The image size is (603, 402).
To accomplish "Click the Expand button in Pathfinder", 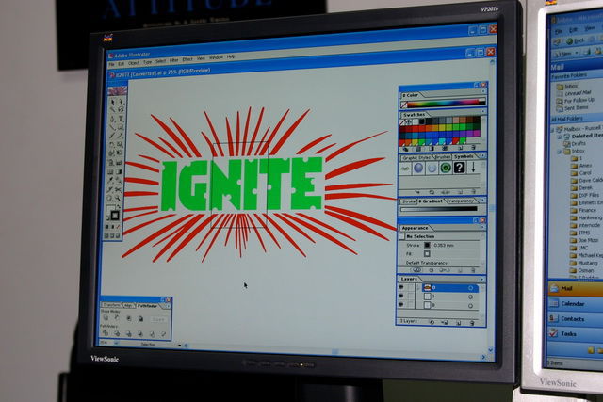I will [x=158, y=320].
